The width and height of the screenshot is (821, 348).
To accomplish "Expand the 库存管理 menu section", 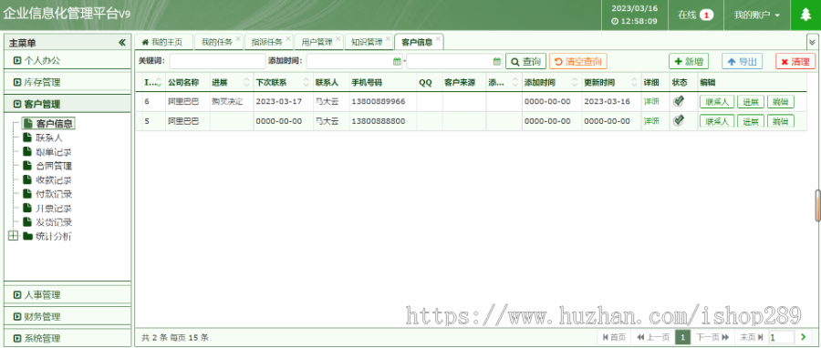I will tap(68, 82).
